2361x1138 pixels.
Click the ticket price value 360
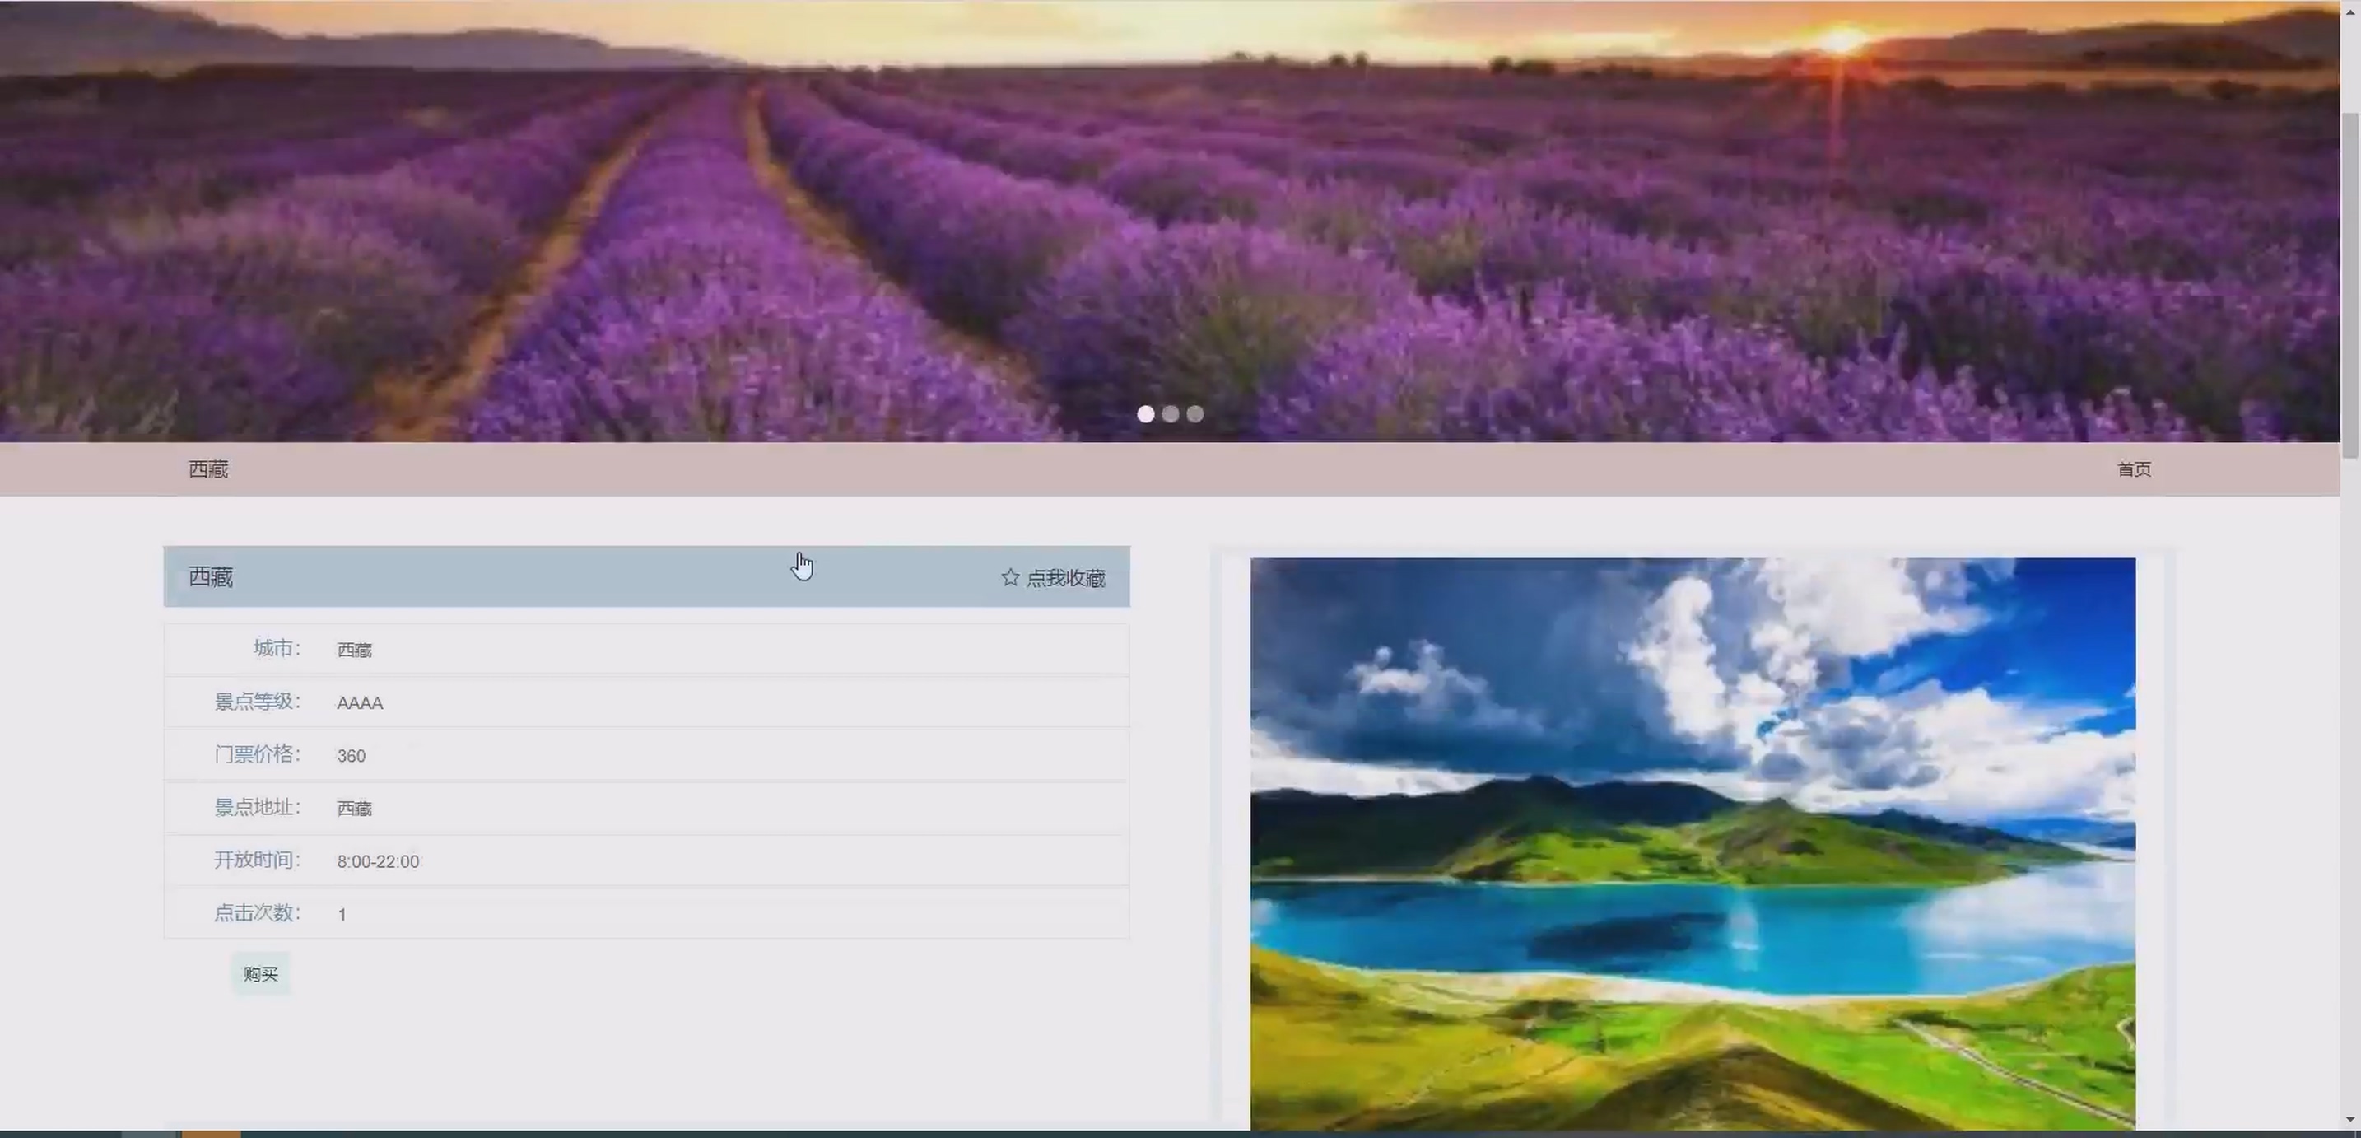point(351,756)
